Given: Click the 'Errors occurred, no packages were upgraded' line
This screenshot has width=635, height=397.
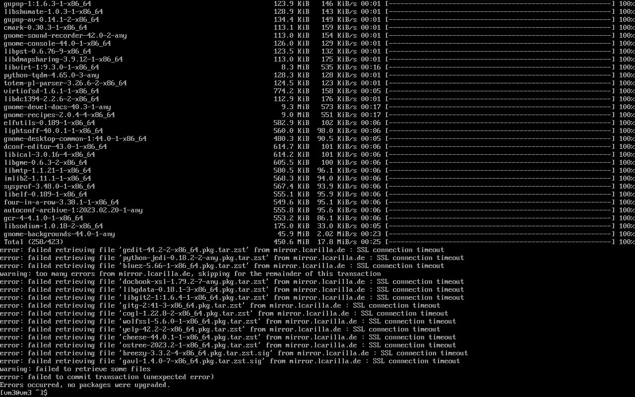Looking at the screenshot, I should pos(85,385).
